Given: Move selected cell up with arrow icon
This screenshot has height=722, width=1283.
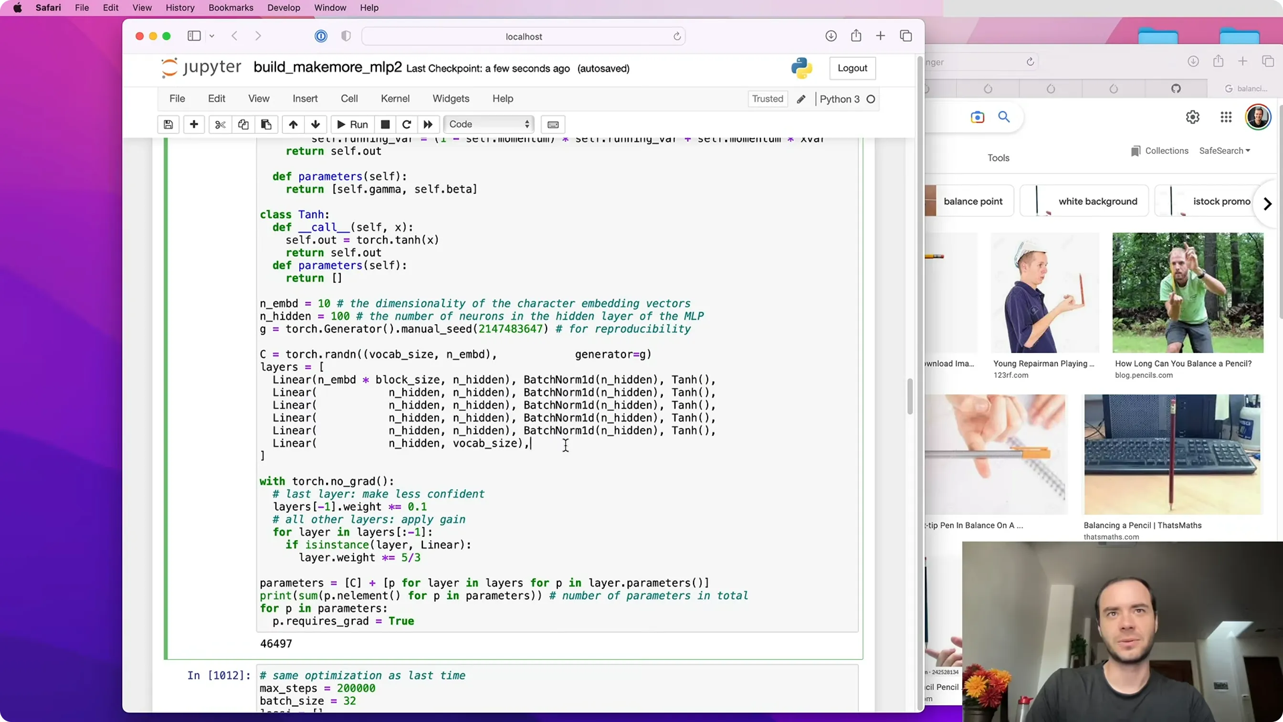Looking at the screenshot, I should coord(294,125).
